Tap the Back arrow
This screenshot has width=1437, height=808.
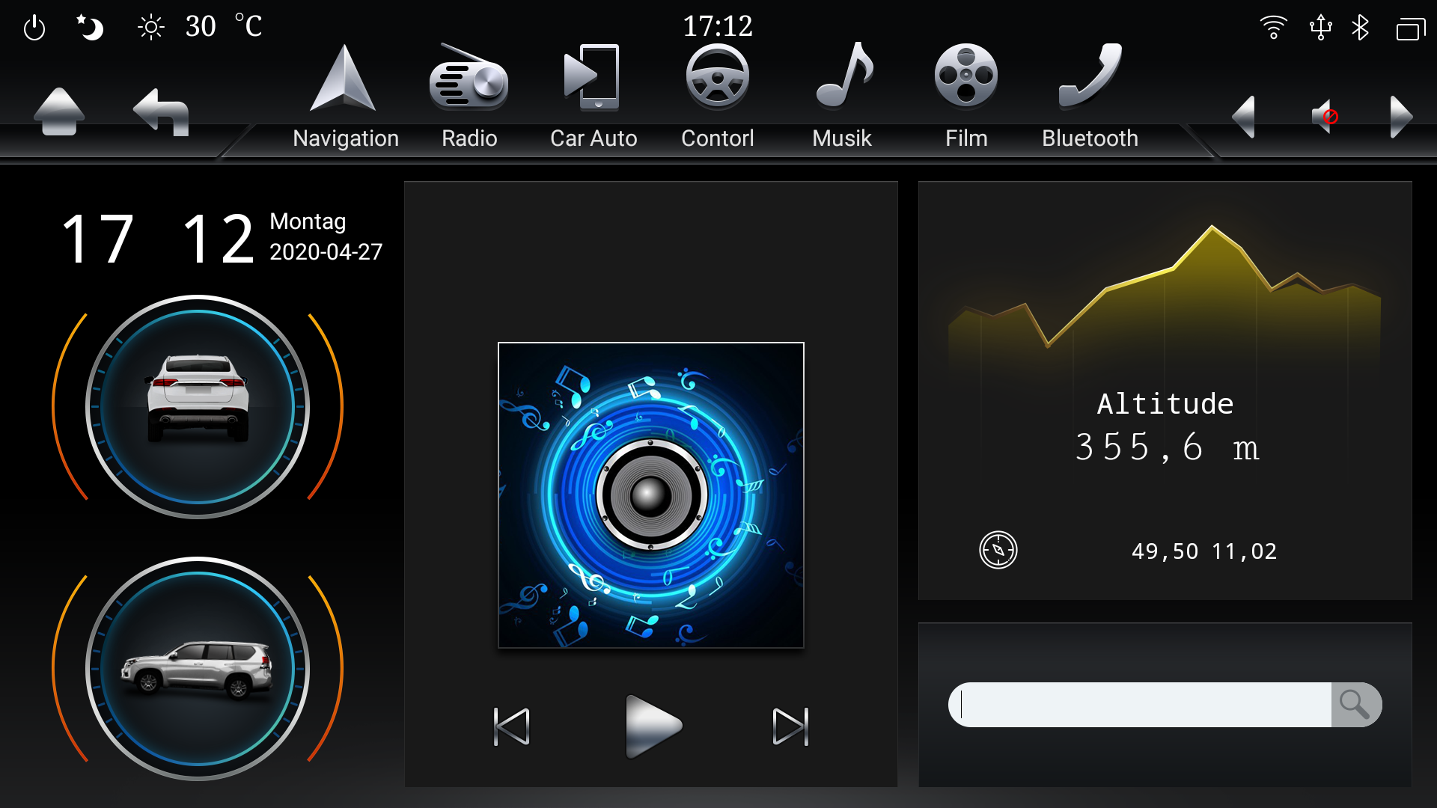coord(161,112)
